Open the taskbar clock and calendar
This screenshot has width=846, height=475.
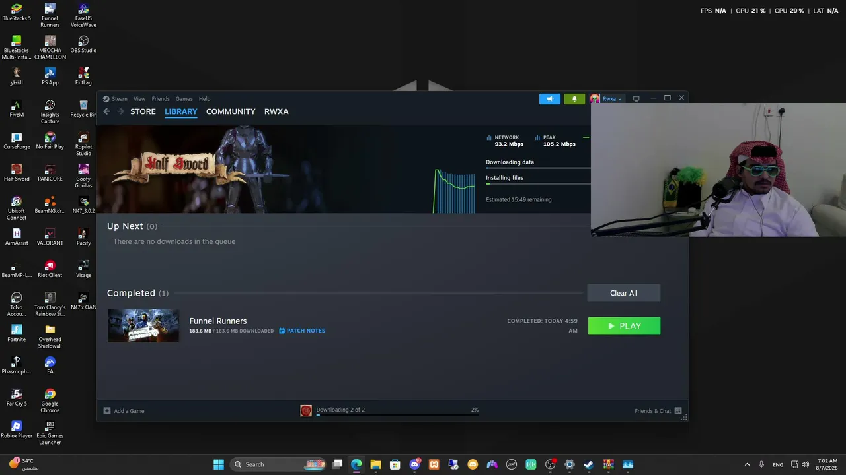(827, 464)
